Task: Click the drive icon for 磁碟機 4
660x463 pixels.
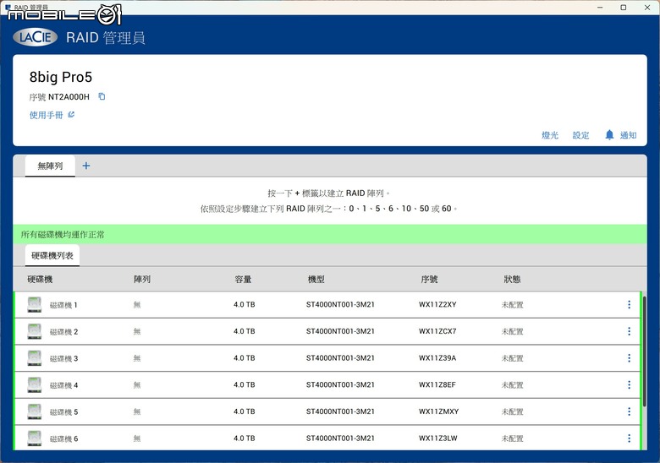Action: click(35, 385)
